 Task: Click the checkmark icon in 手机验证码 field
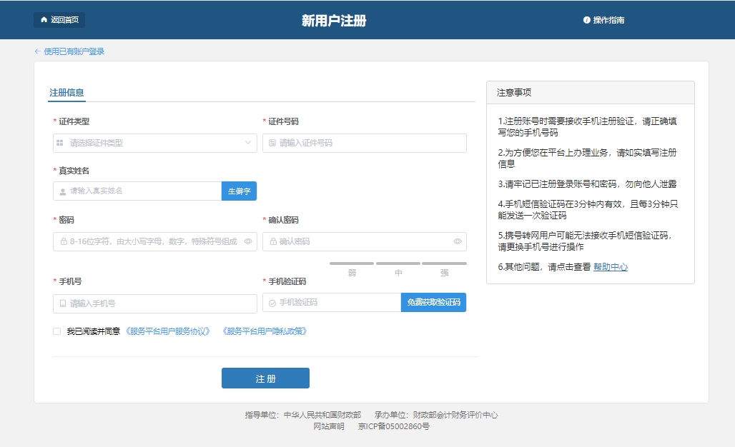(272, 303)
